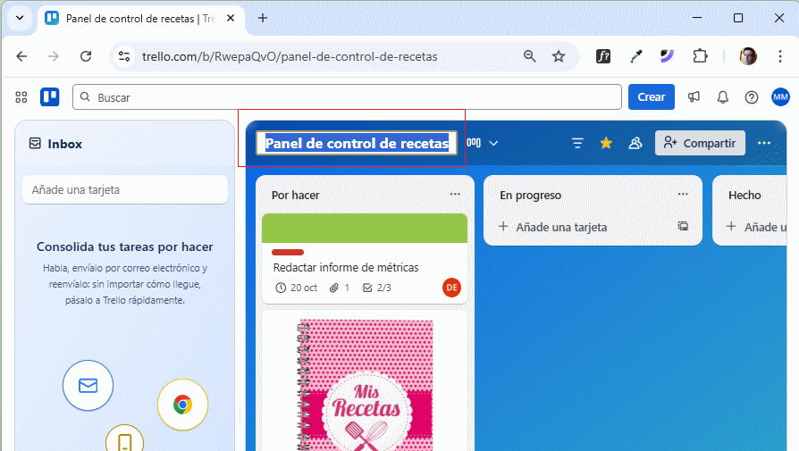Viewport: 799px width, 451px height.
Task: Unstar the board with the star
Action: click(606, 143)
